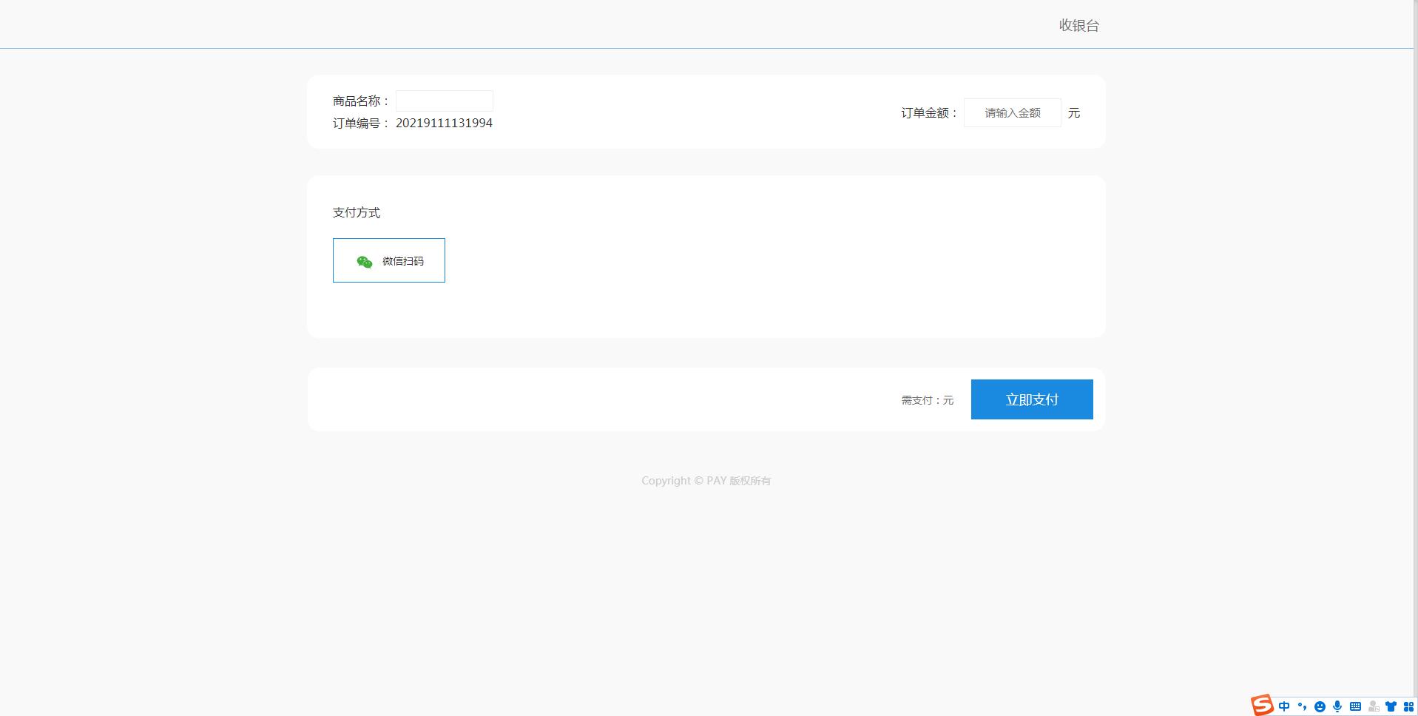Click the 收银台 header title

tap(1079, 25)
